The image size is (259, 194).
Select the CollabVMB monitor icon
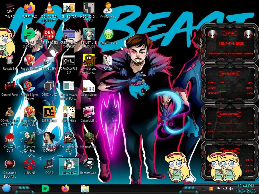point(89,112)
